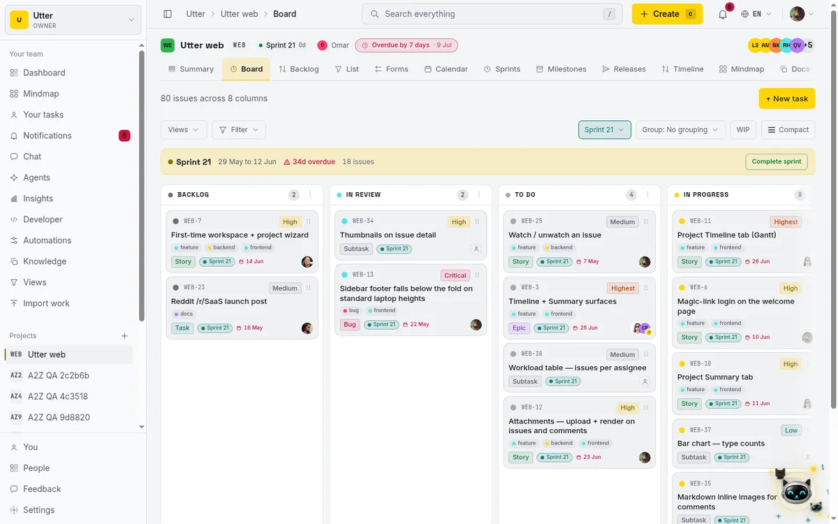The width and height of the screenshot is (838, 524).
Task: Open Mindmap in the left sidebar
Action: (x=41, y=94)
